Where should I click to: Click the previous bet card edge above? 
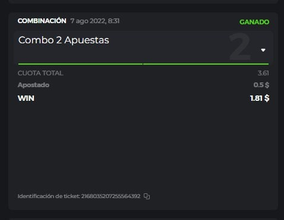point(143,2)
